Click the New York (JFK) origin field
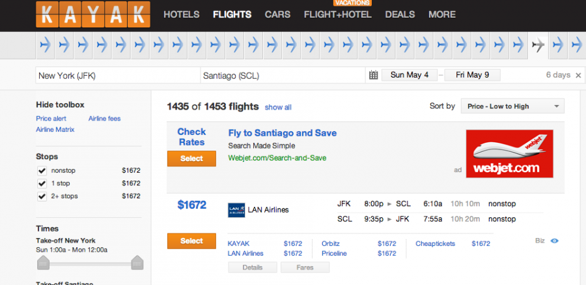 [x=117, y=75]
